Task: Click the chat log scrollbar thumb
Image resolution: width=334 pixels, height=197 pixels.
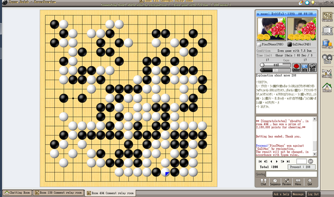Action: pyautogui.click(x=315, y=146)
